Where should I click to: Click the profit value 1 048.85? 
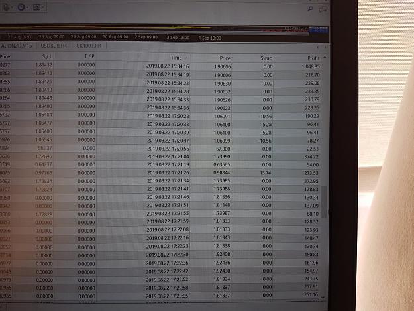(311, 66)
